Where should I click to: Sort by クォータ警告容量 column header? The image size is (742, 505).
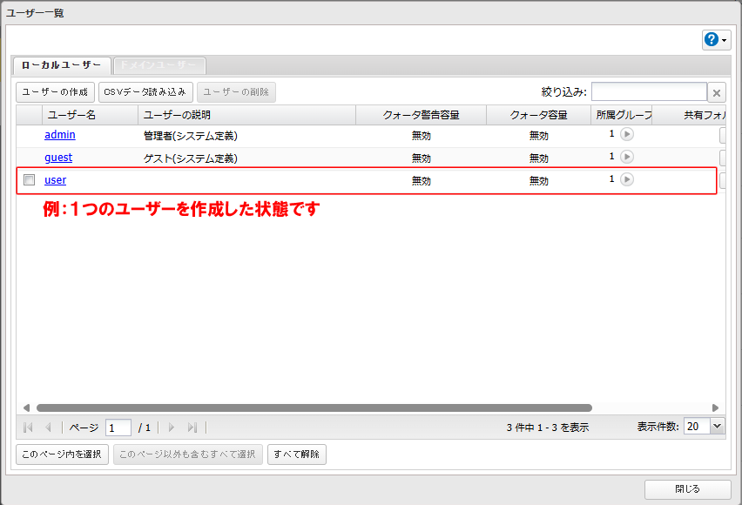pos(422,115)
